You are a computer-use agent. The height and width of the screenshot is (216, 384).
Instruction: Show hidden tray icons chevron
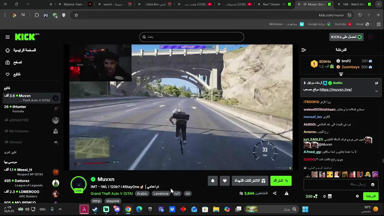pyautogui.click(x=60, y=209)
